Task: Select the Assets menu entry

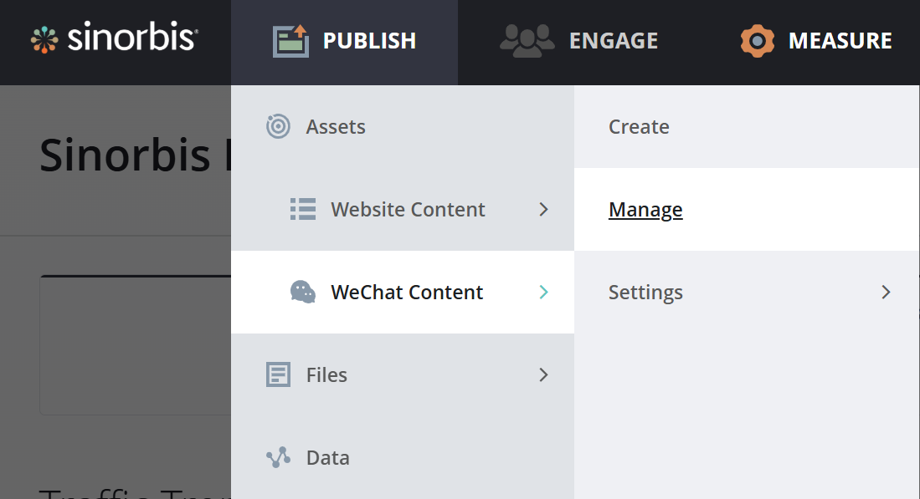Action: (336, 127)
